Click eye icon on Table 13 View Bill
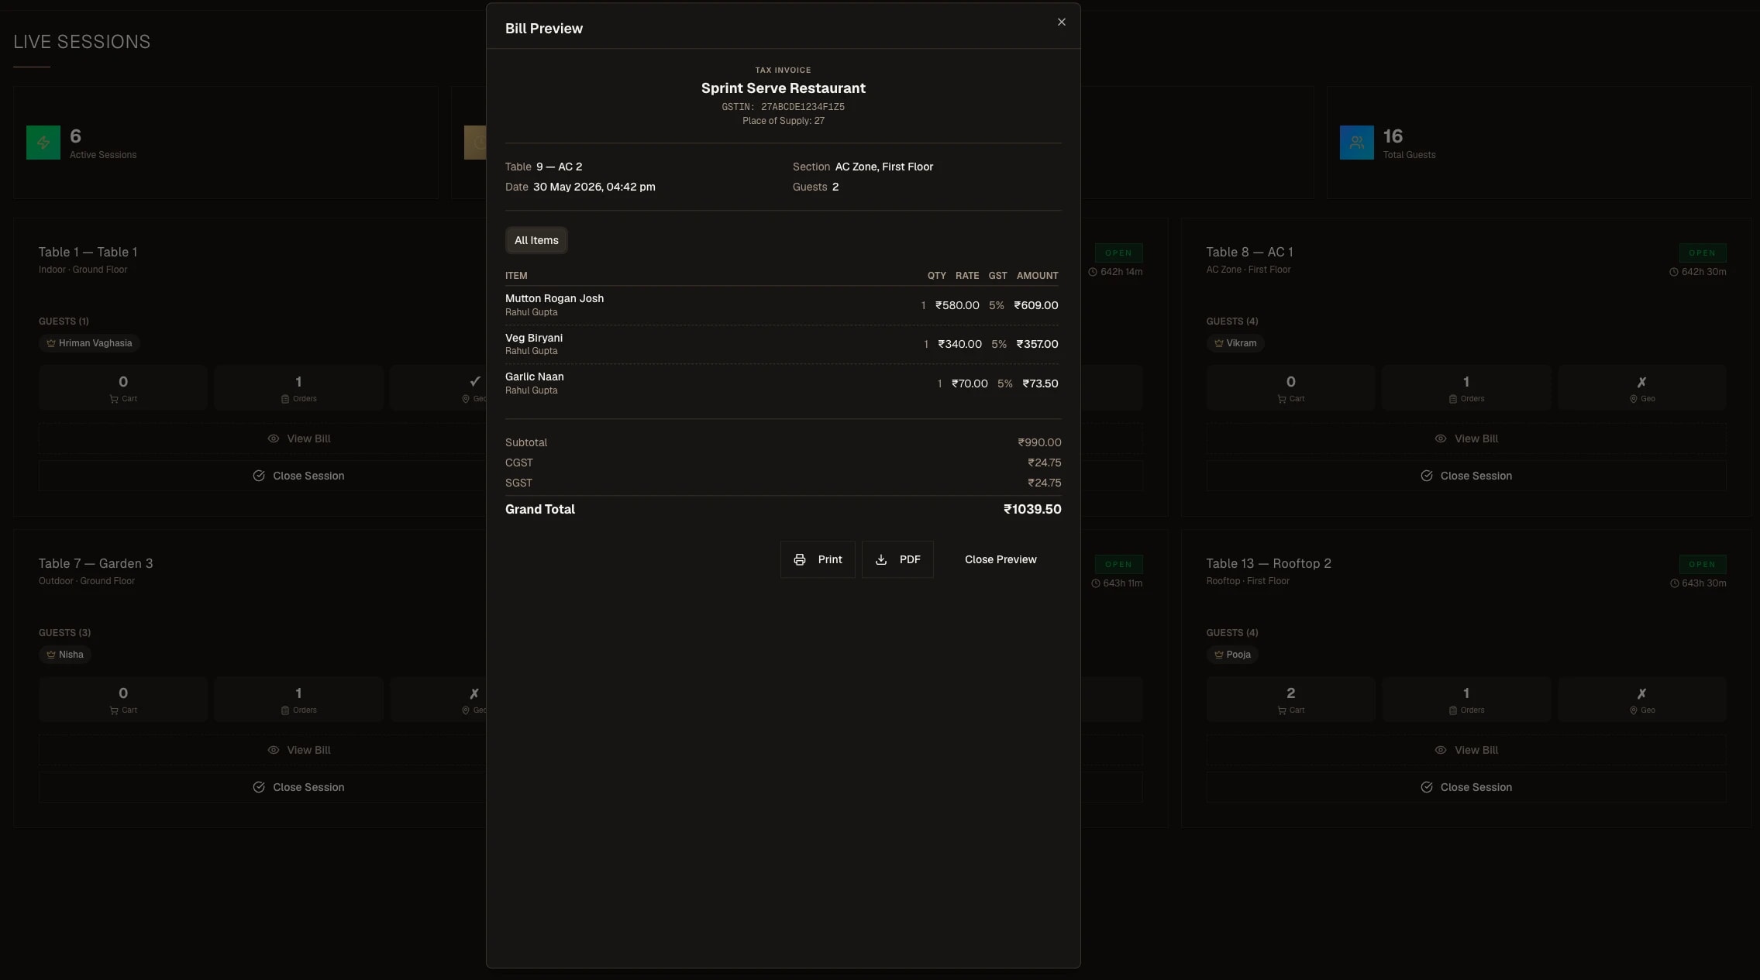The width and height of the screenshot is (1760, 980). click(x=1440, y=750)
